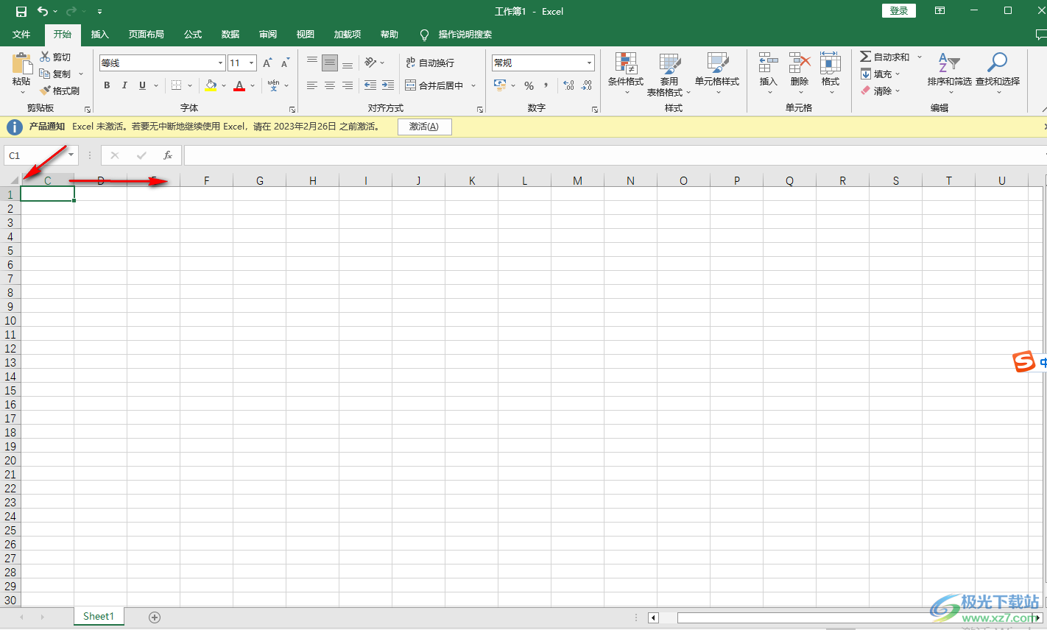Toggle Bold formatting
The image size is (1047, 630).
click(107, 86)
